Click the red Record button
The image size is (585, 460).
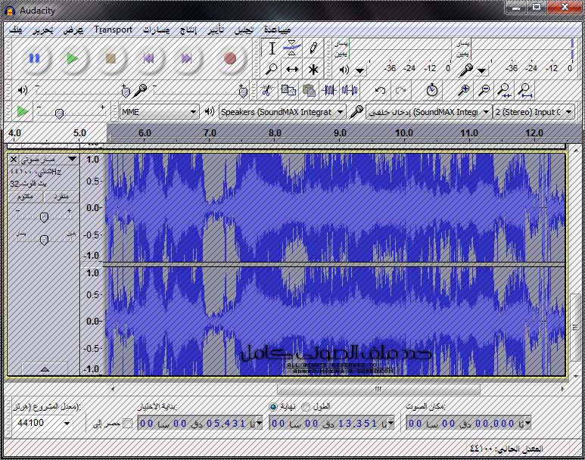[x=230, y=58]
